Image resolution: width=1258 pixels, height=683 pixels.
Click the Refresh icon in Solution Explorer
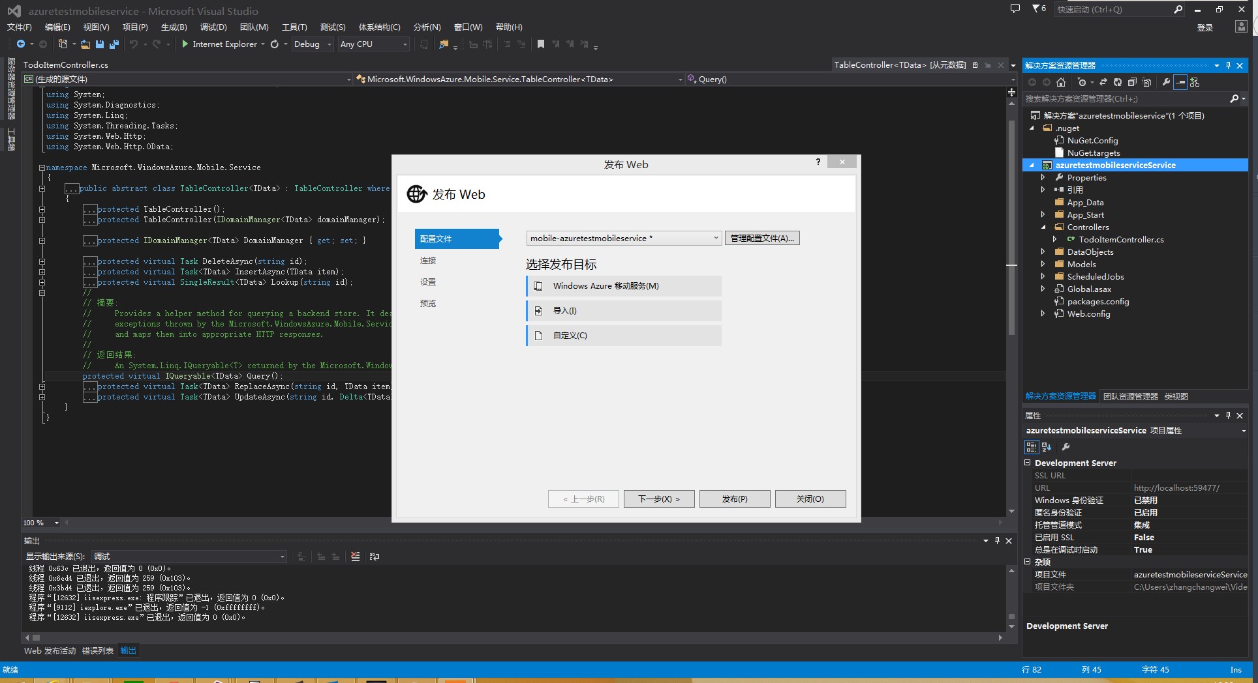[x=1118, y=82]
